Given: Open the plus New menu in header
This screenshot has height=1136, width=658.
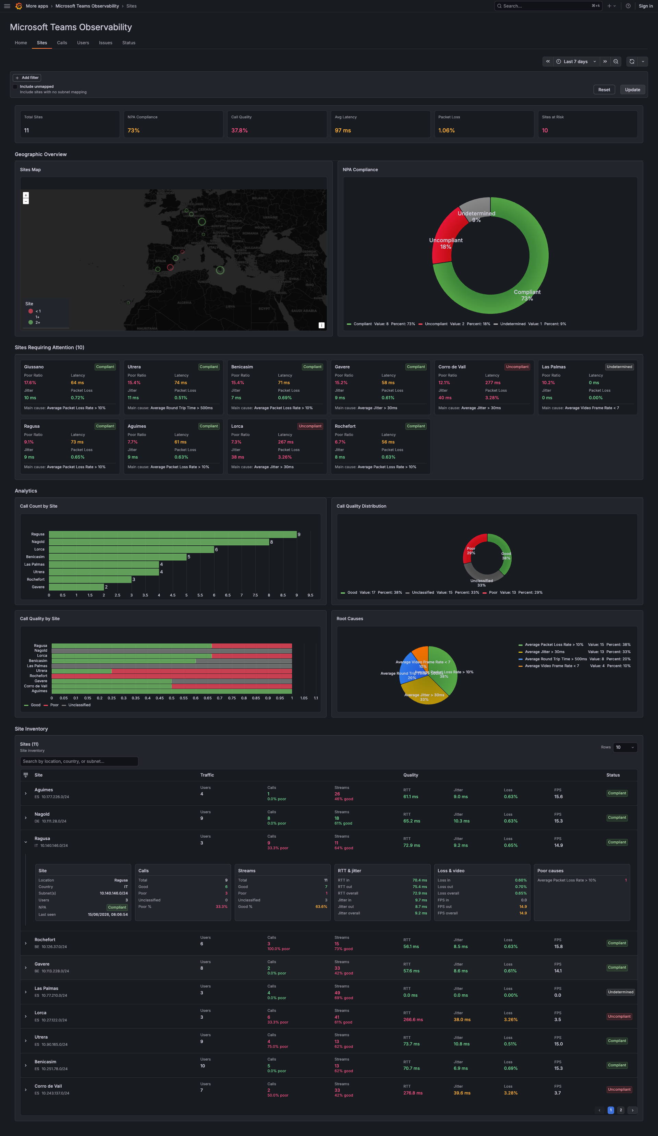Looking at the screenshot, I should [x=611, y=6].
